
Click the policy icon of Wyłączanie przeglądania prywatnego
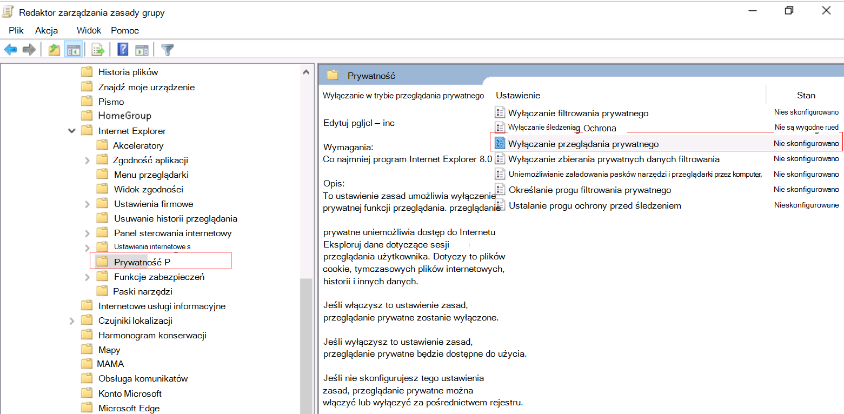[500, 144]
